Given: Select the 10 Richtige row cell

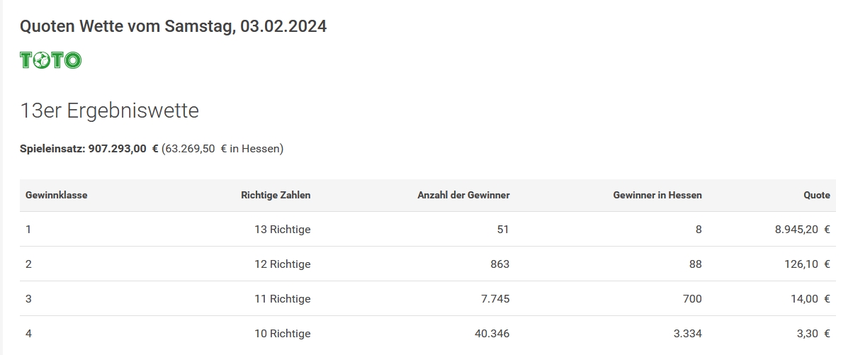Looking at the screenshot, I should pos(283,334).
